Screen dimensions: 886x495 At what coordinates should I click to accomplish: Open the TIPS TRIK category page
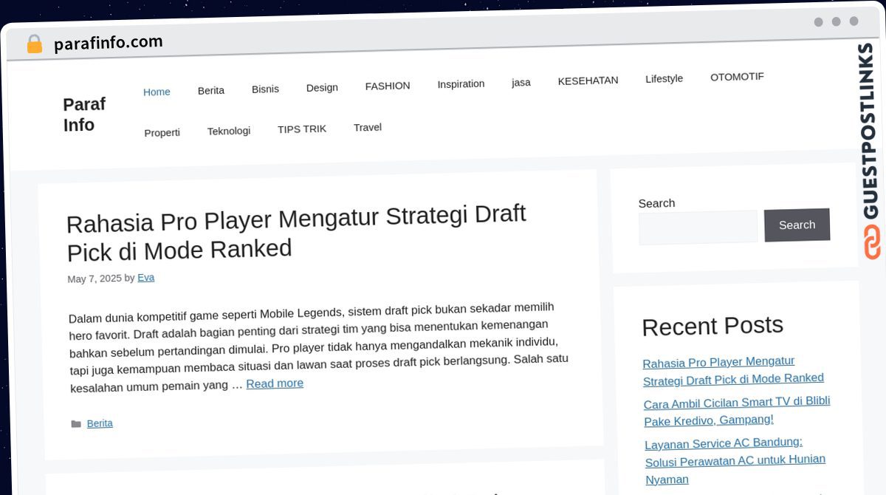pyautogui.click(x=302, y=129)
